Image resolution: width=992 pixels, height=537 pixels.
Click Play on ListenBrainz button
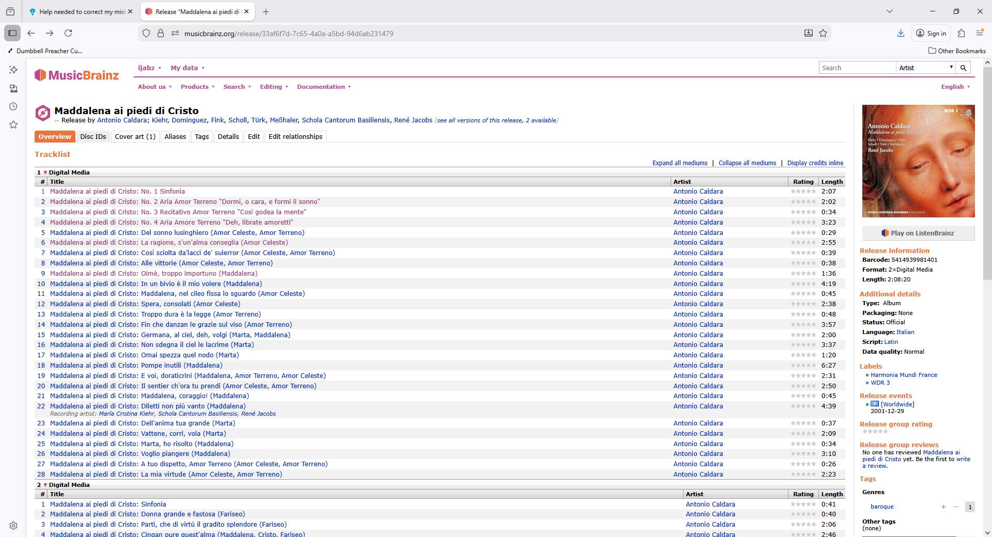(x=918, y=233)
